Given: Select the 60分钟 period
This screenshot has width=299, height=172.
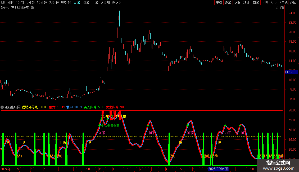Looking at the screenshot, I should [x=66, y=2].
